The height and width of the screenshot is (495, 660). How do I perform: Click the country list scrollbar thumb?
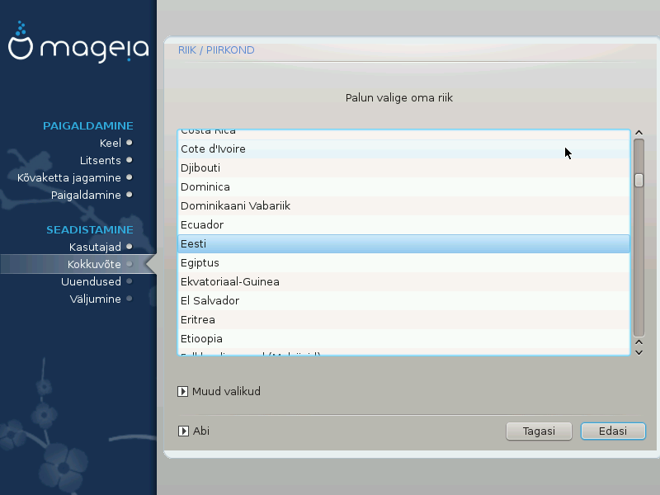[x=639, y=180]
